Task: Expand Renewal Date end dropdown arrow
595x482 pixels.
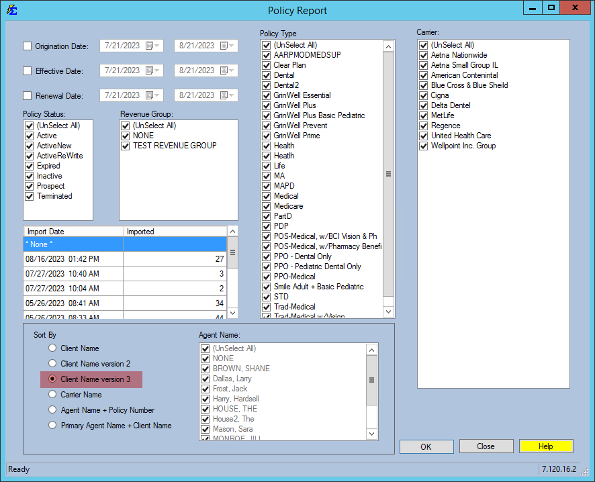Action: tap(232, 95)
